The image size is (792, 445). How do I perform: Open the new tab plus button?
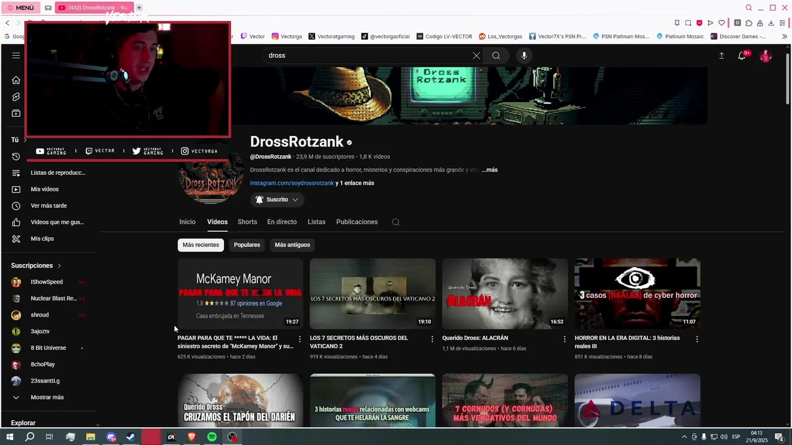[x=139, y=8]
